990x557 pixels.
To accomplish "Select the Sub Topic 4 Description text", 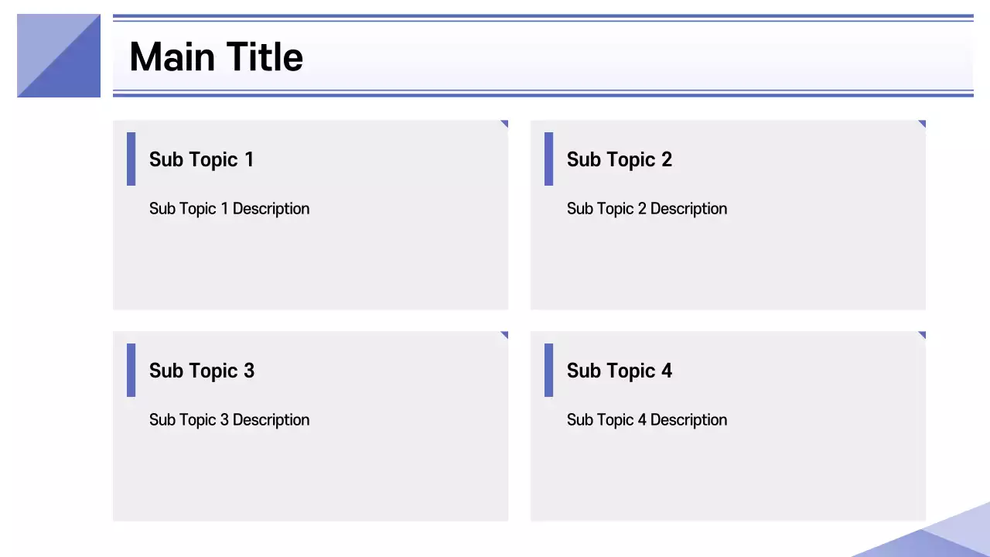I will [x=647, y=420].
